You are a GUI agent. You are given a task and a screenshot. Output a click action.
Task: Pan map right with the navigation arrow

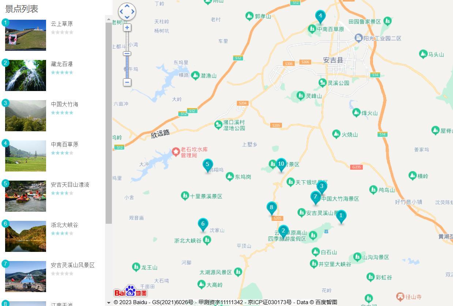133,12
